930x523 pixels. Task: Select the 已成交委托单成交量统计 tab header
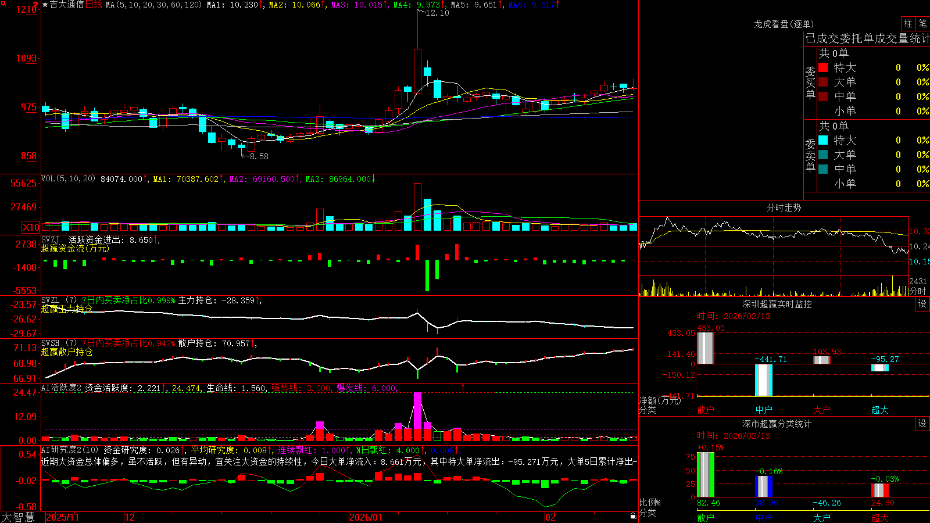[x=867, y=38]
